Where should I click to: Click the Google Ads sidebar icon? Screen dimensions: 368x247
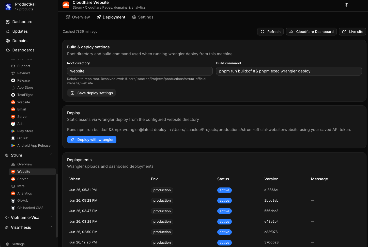[13, 124]
